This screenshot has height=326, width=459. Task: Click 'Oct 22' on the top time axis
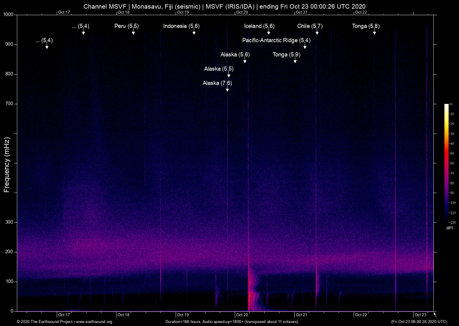point(361,12)
